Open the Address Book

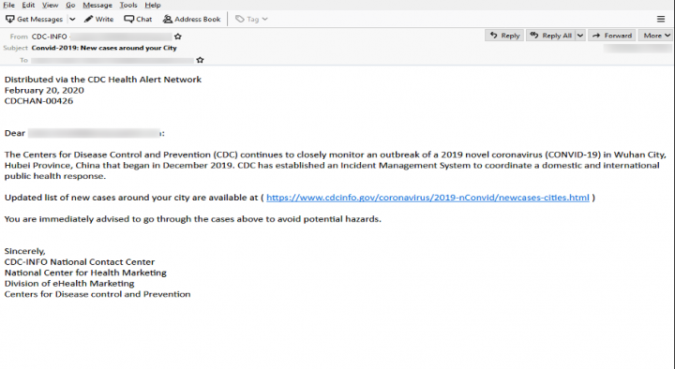coord(192,20)
